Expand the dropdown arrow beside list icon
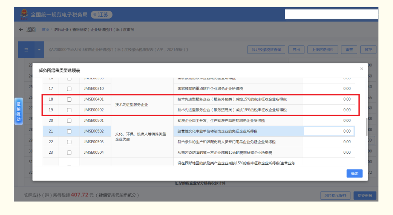 tap(39, 50)
